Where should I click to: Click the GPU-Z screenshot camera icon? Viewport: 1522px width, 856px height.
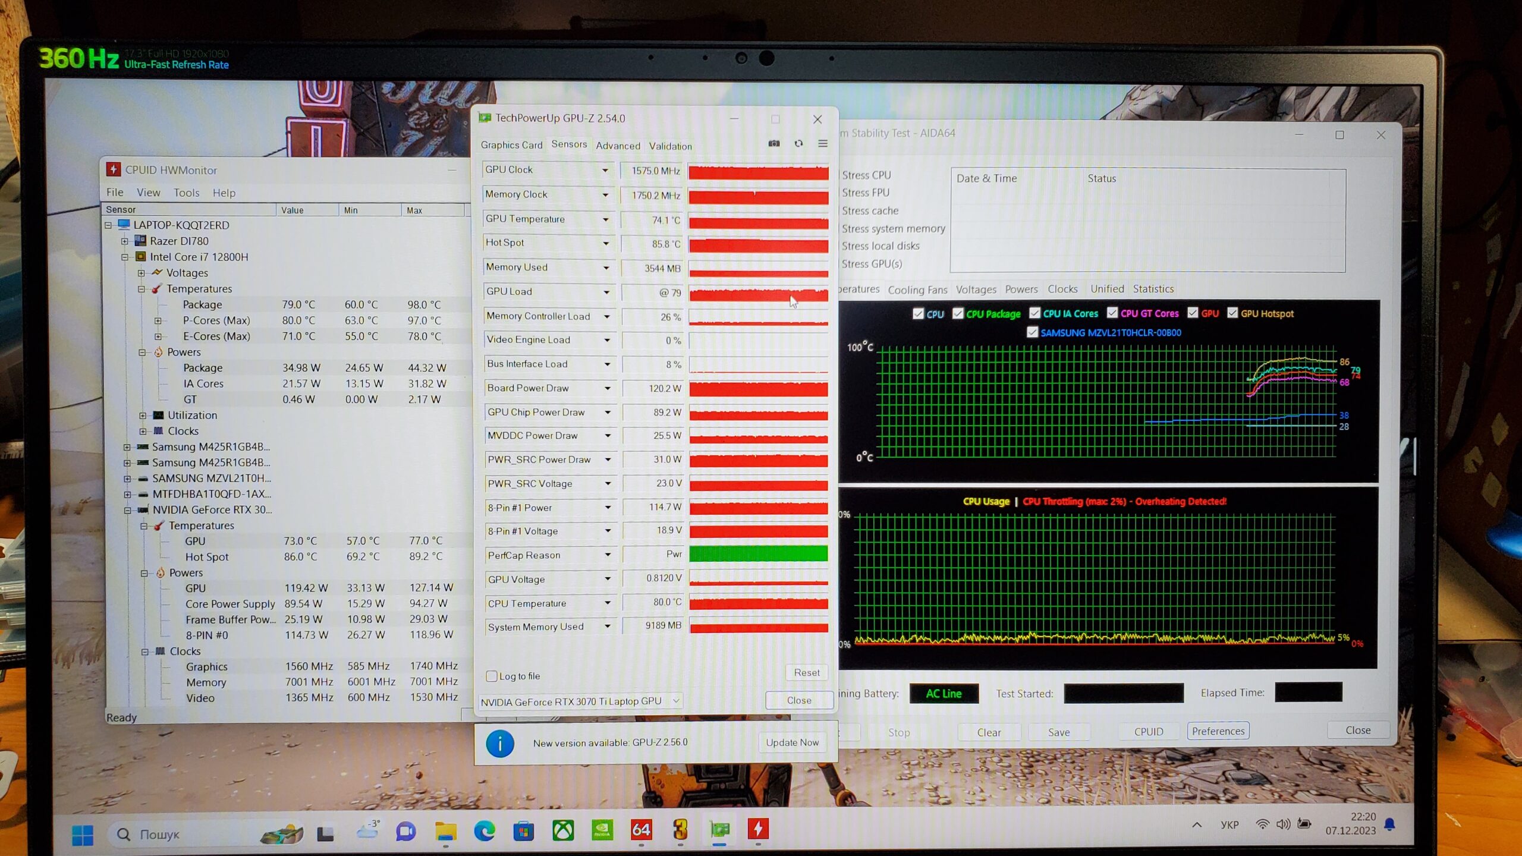pos(773,143)
